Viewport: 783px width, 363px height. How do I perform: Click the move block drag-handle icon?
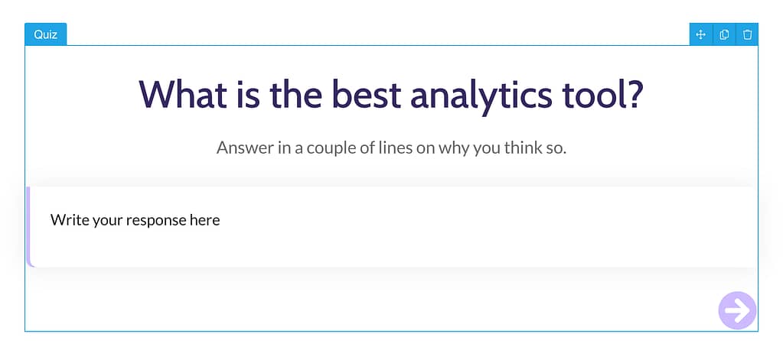[700, 34]
